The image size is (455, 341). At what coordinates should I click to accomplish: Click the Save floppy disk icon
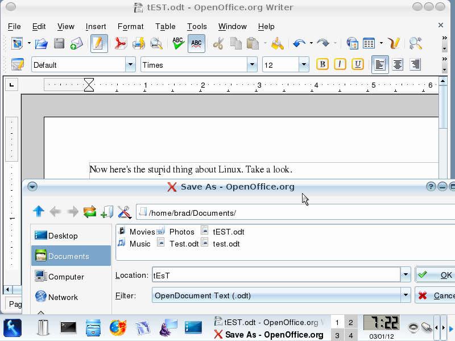[x=59, y=44]
